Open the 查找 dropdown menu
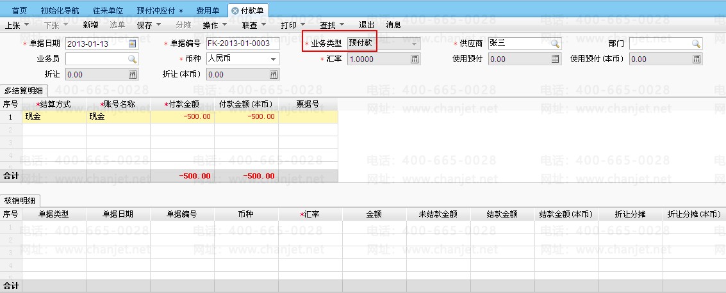 [x=342, y=25]
